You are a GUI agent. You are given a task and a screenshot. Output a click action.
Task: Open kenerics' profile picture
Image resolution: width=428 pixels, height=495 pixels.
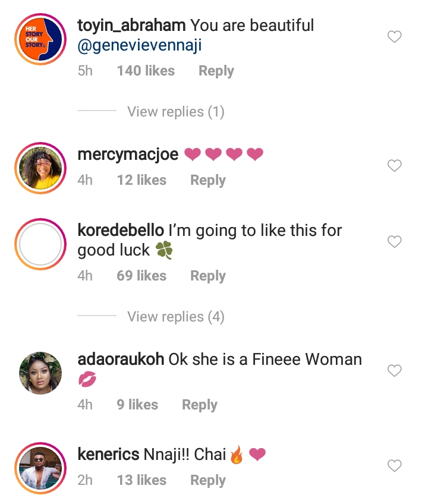pyautogui.click(x=39, y=467)
